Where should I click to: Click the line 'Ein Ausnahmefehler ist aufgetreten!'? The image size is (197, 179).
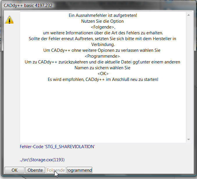tap(103, 15)
